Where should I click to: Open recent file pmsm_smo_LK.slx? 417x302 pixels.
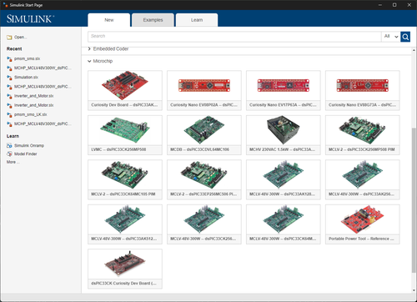(x=31, y=114)
